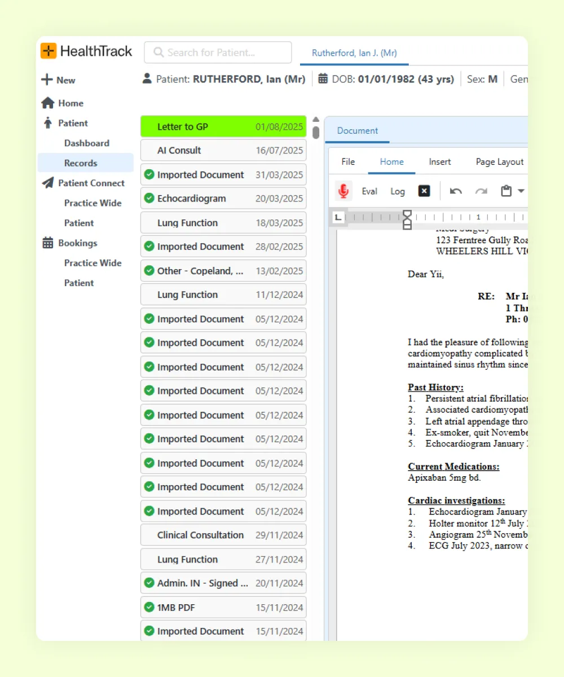
Task: Click patient silhouette icon in header
Action: [x=147, y=79]
